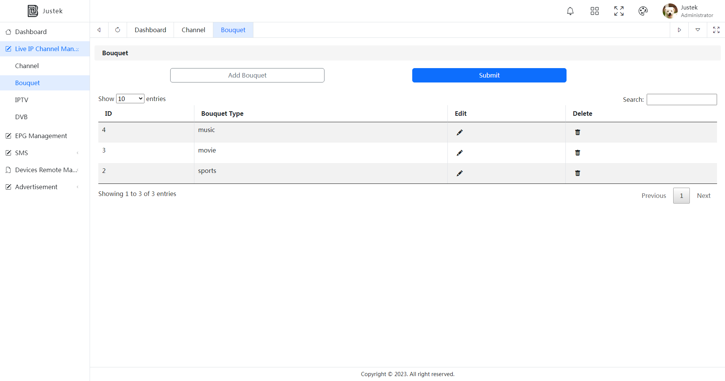The image size is (725, 381).
Task: Collapse Live IP Channel Management menu
Action: click(45, 49)
